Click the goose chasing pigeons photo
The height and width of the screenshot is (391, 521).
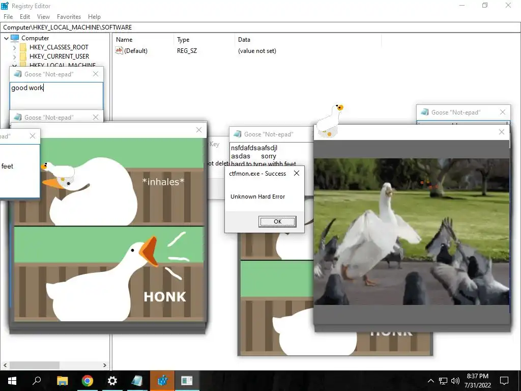click(411, 232)
